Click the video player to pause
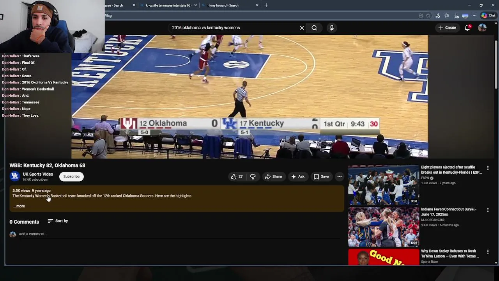This screenshot has width=499, height=281. pos(249,96)
